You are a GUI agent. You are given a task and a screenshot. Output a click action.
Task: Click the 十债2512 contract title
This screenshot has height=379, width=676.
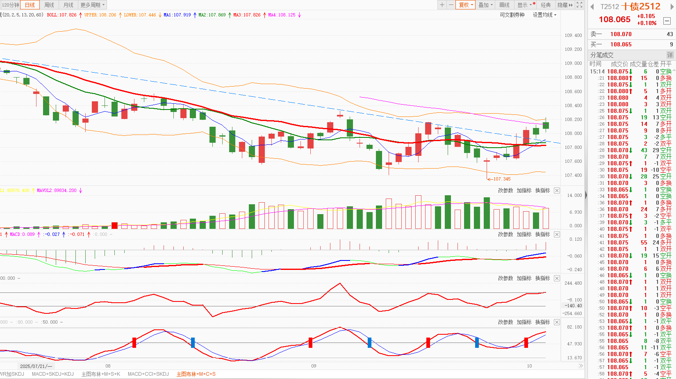click(641, 7)
